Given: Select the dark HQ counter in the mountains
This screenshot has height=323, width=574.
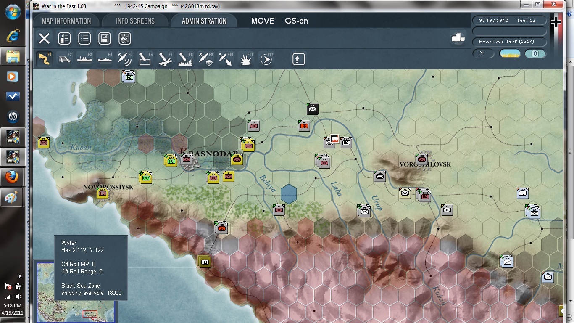Looking at the screenshot, I should [205, 261].
